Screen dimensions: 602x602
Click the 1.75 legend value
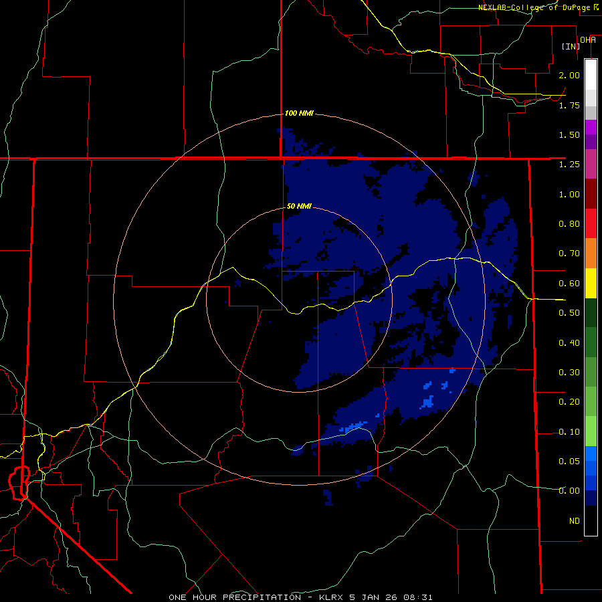click(569, 105)
